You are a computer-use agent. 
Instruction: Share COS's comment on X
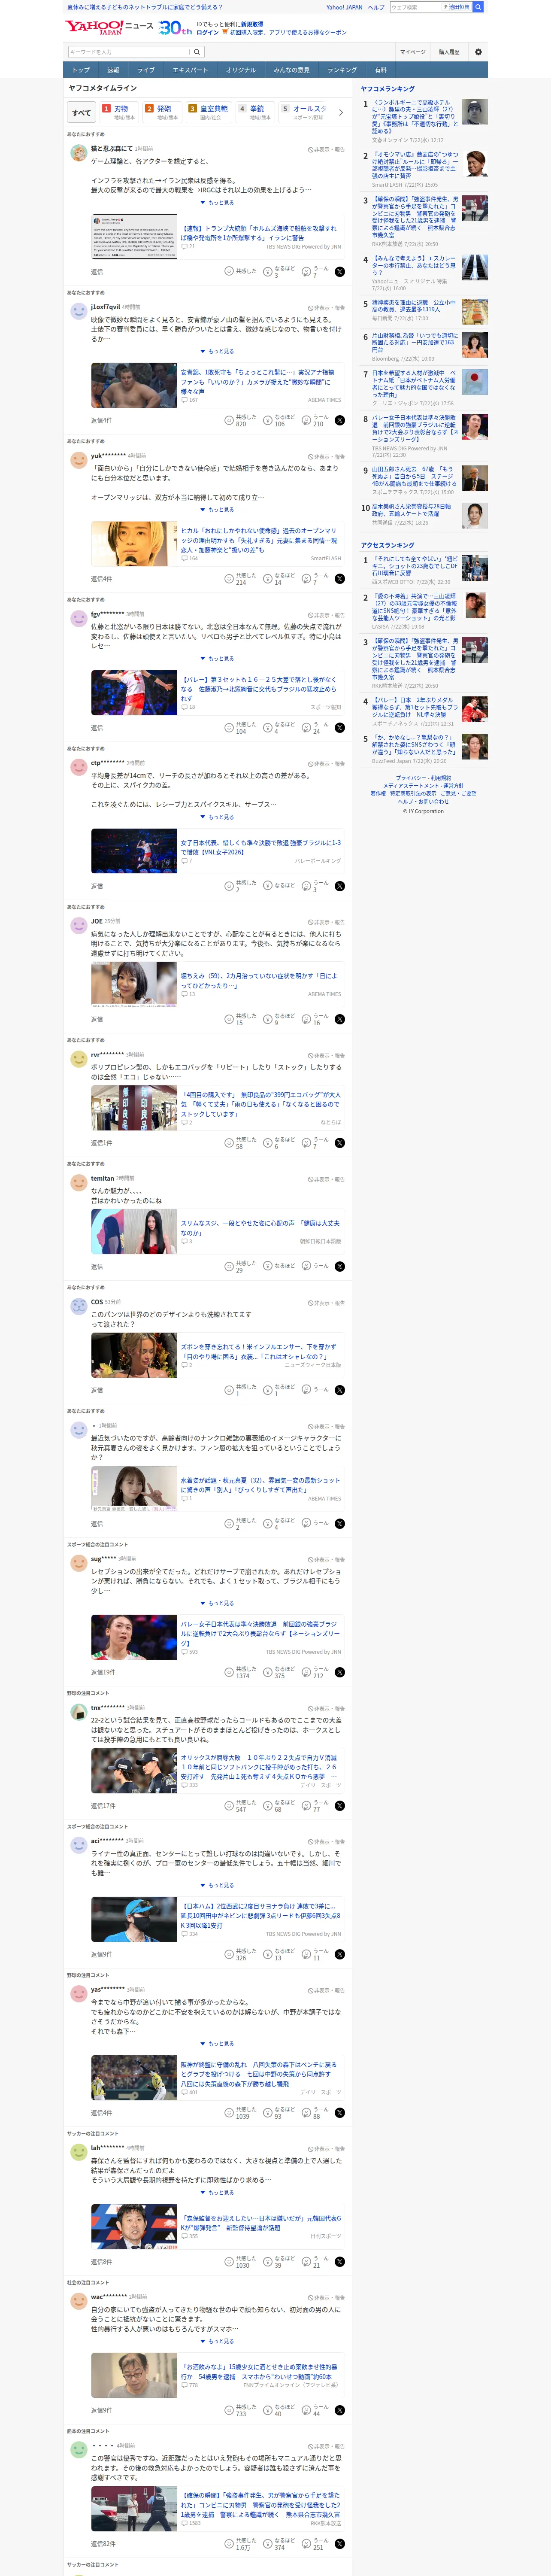coord(340,1390)
